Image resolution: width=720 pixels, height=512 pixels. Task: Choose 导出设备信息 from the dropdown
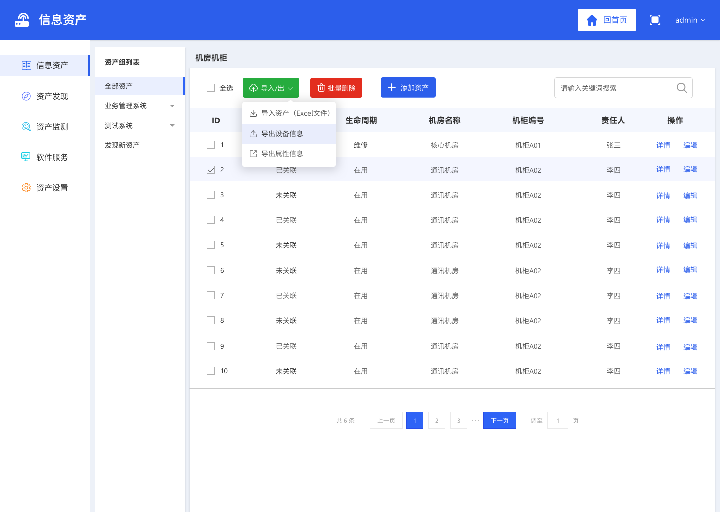click(x=289, y=134)
